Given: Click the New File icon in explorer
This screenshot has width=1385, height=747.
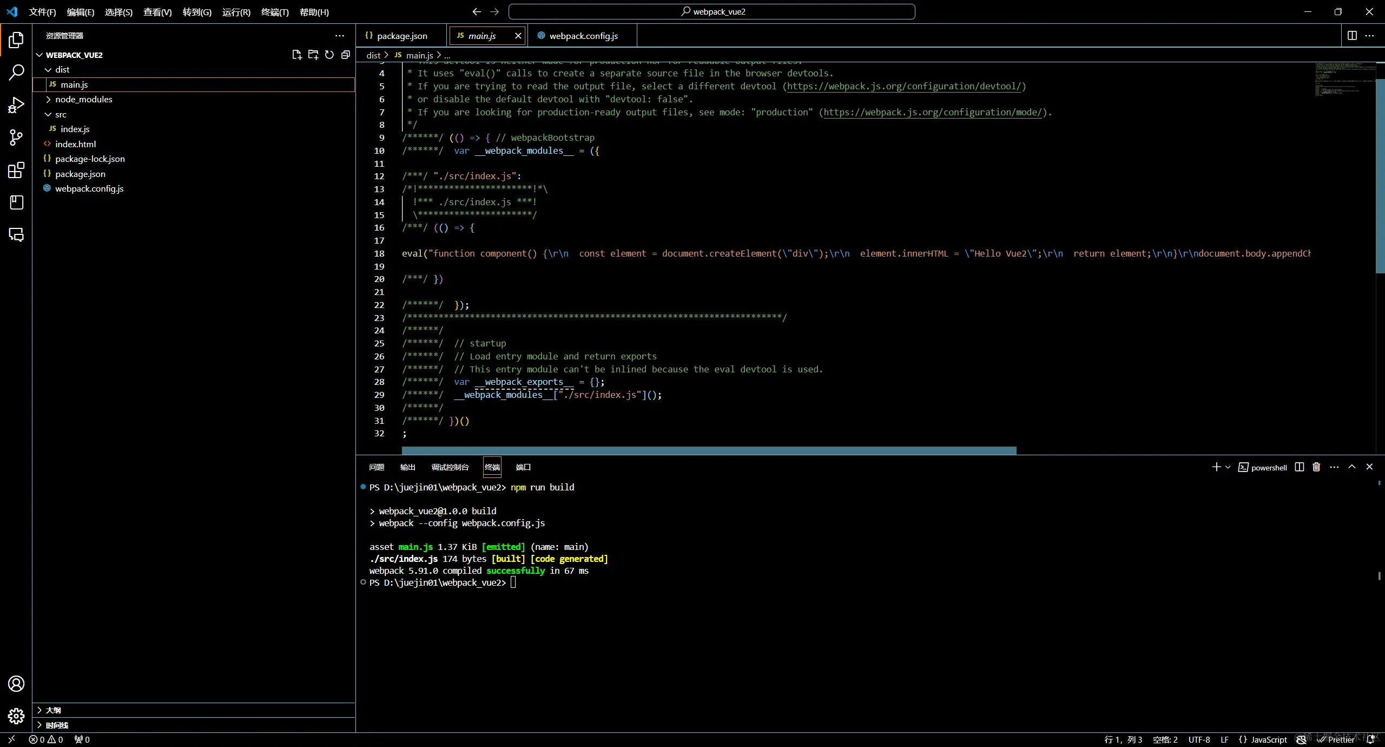Looking at the screenshot, I should coord(296,55).
